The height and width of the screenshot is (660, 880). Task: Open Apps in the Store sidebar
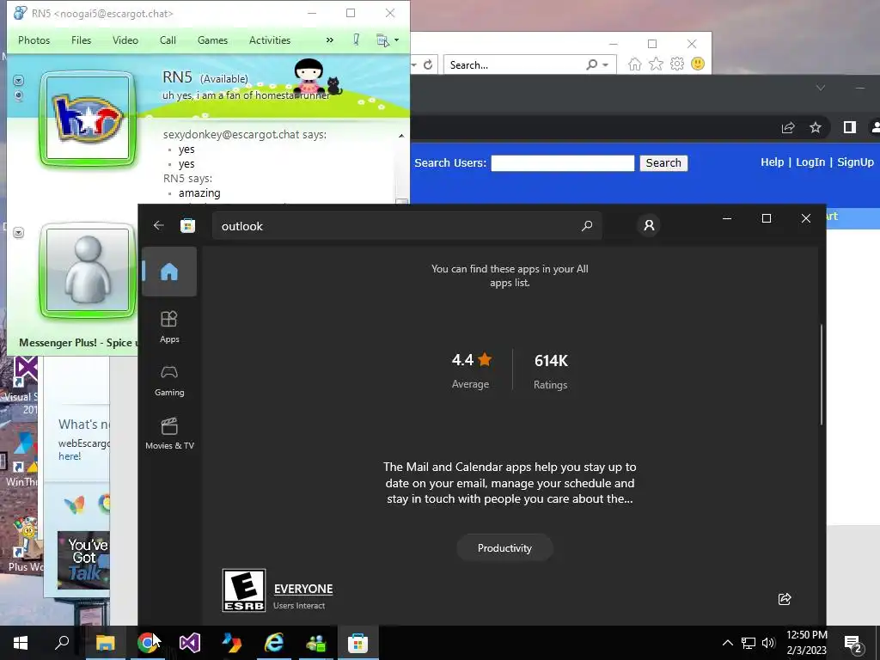coord(169,327)
